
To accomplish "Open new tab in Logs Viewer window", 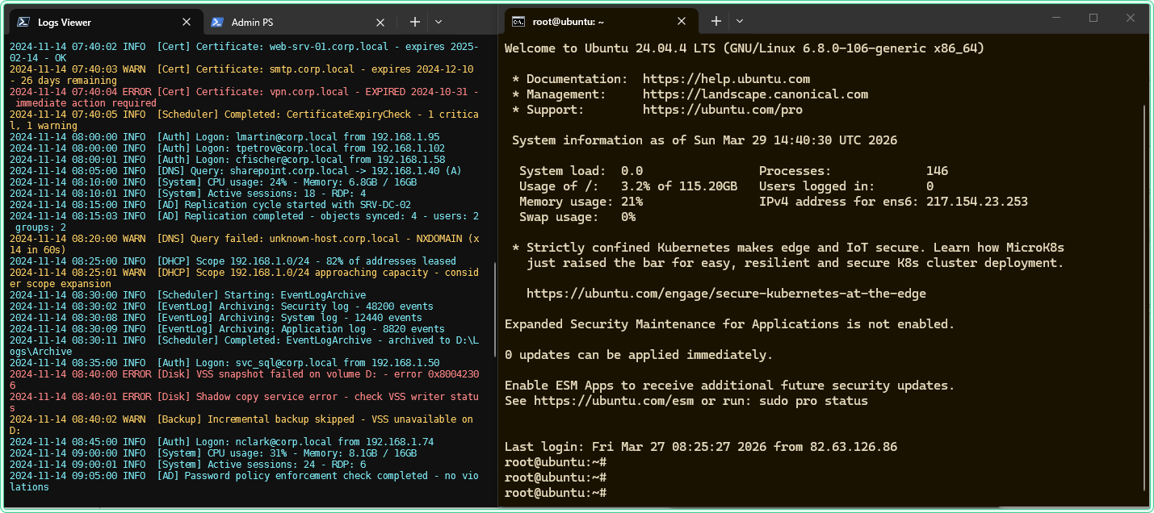I will pyautogui.click(x=414, y=23).
